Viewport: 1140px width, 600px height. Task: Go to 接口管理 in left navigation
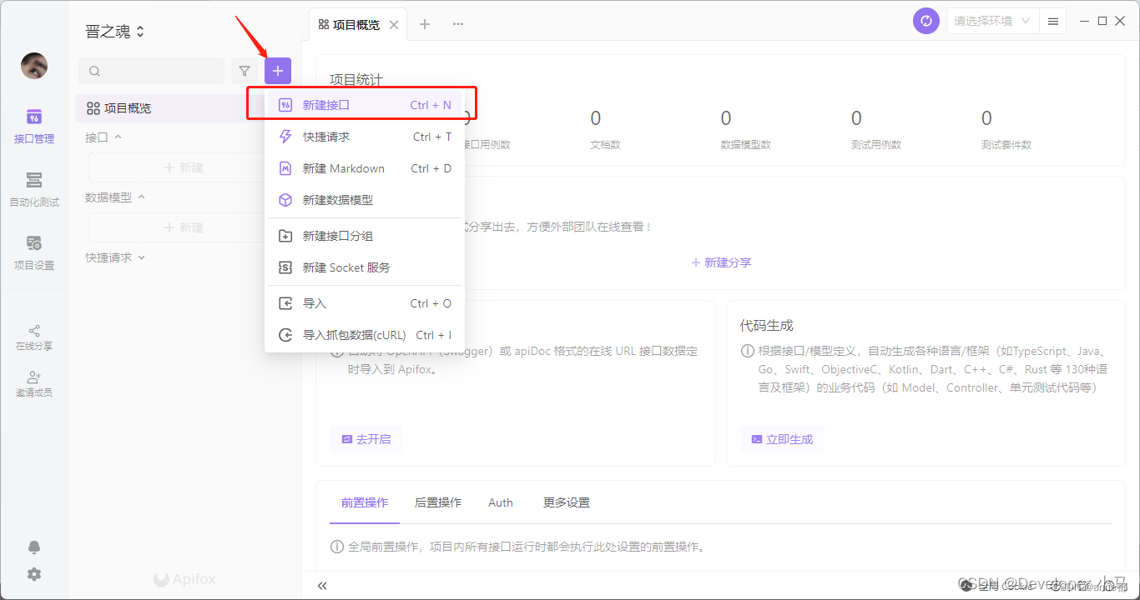click(34, 126)
